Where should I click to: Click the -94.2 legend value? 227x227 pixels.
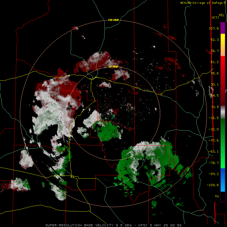point(214,174)
